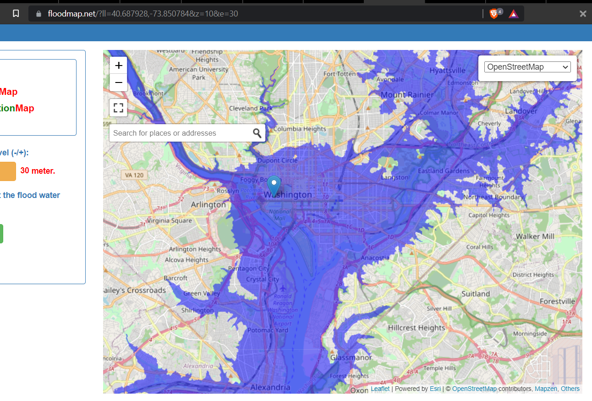Click the 'Eastland Gardens' map label
The height and width of the screenshot is (401, 592).
(x=444, y=171)
